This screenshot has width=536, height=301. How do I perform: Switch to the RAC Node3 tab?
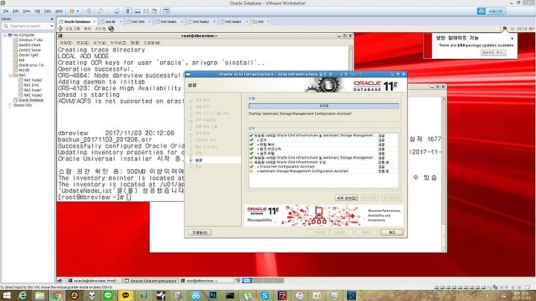click(234, 22)
